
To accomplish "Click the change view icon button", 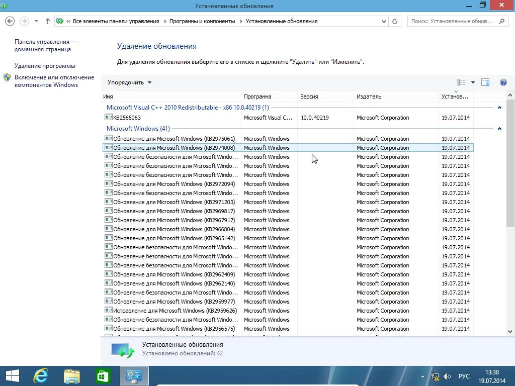I will (461, 82).
